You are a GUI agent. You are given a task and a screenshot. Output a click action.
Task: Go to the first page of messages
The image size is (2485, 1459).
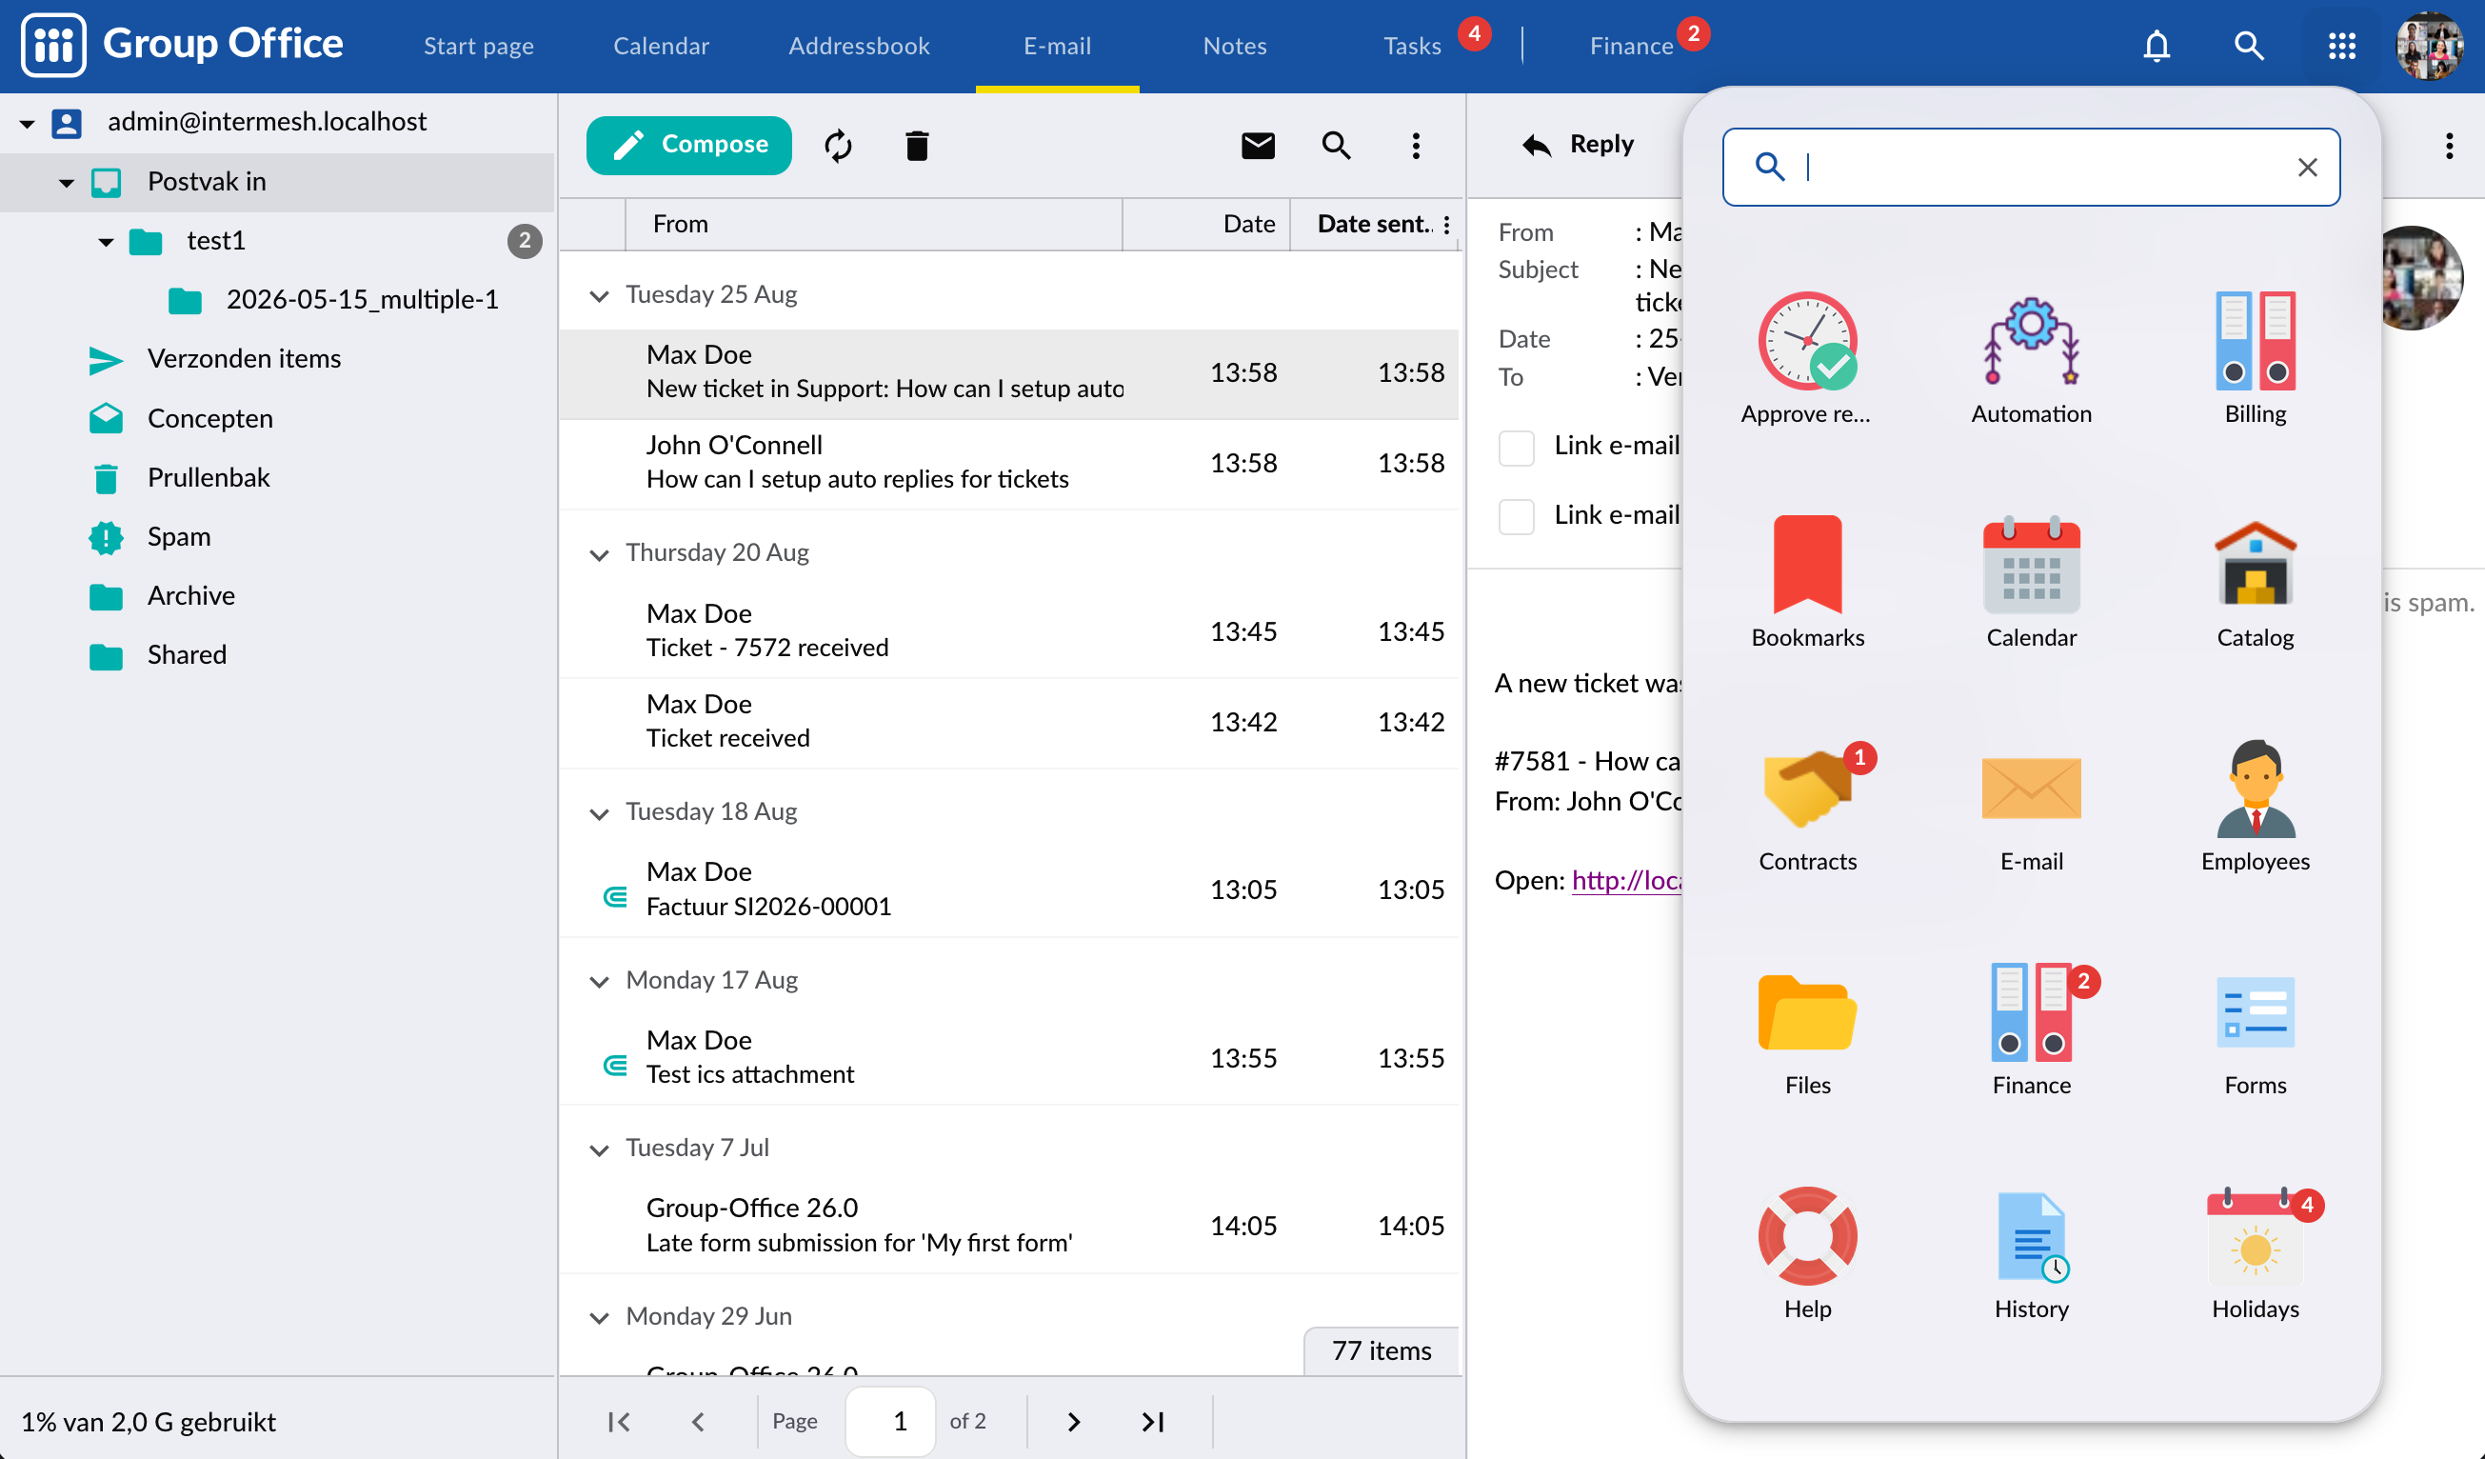618,1421
